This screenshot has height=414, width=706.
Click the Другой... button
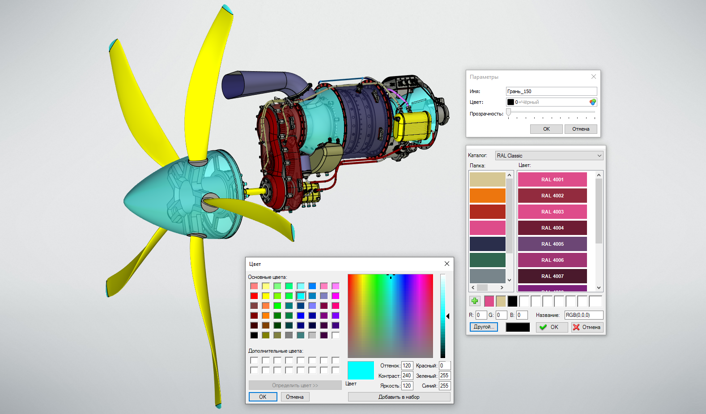(x=484, y=327)
